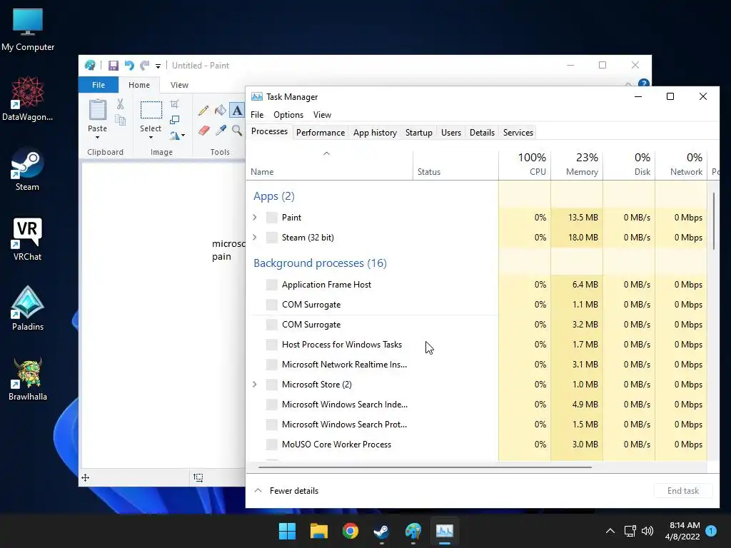Open the Customize Quick Access Toolbar dropdown
731x548 pixels.
pos(158,66)
